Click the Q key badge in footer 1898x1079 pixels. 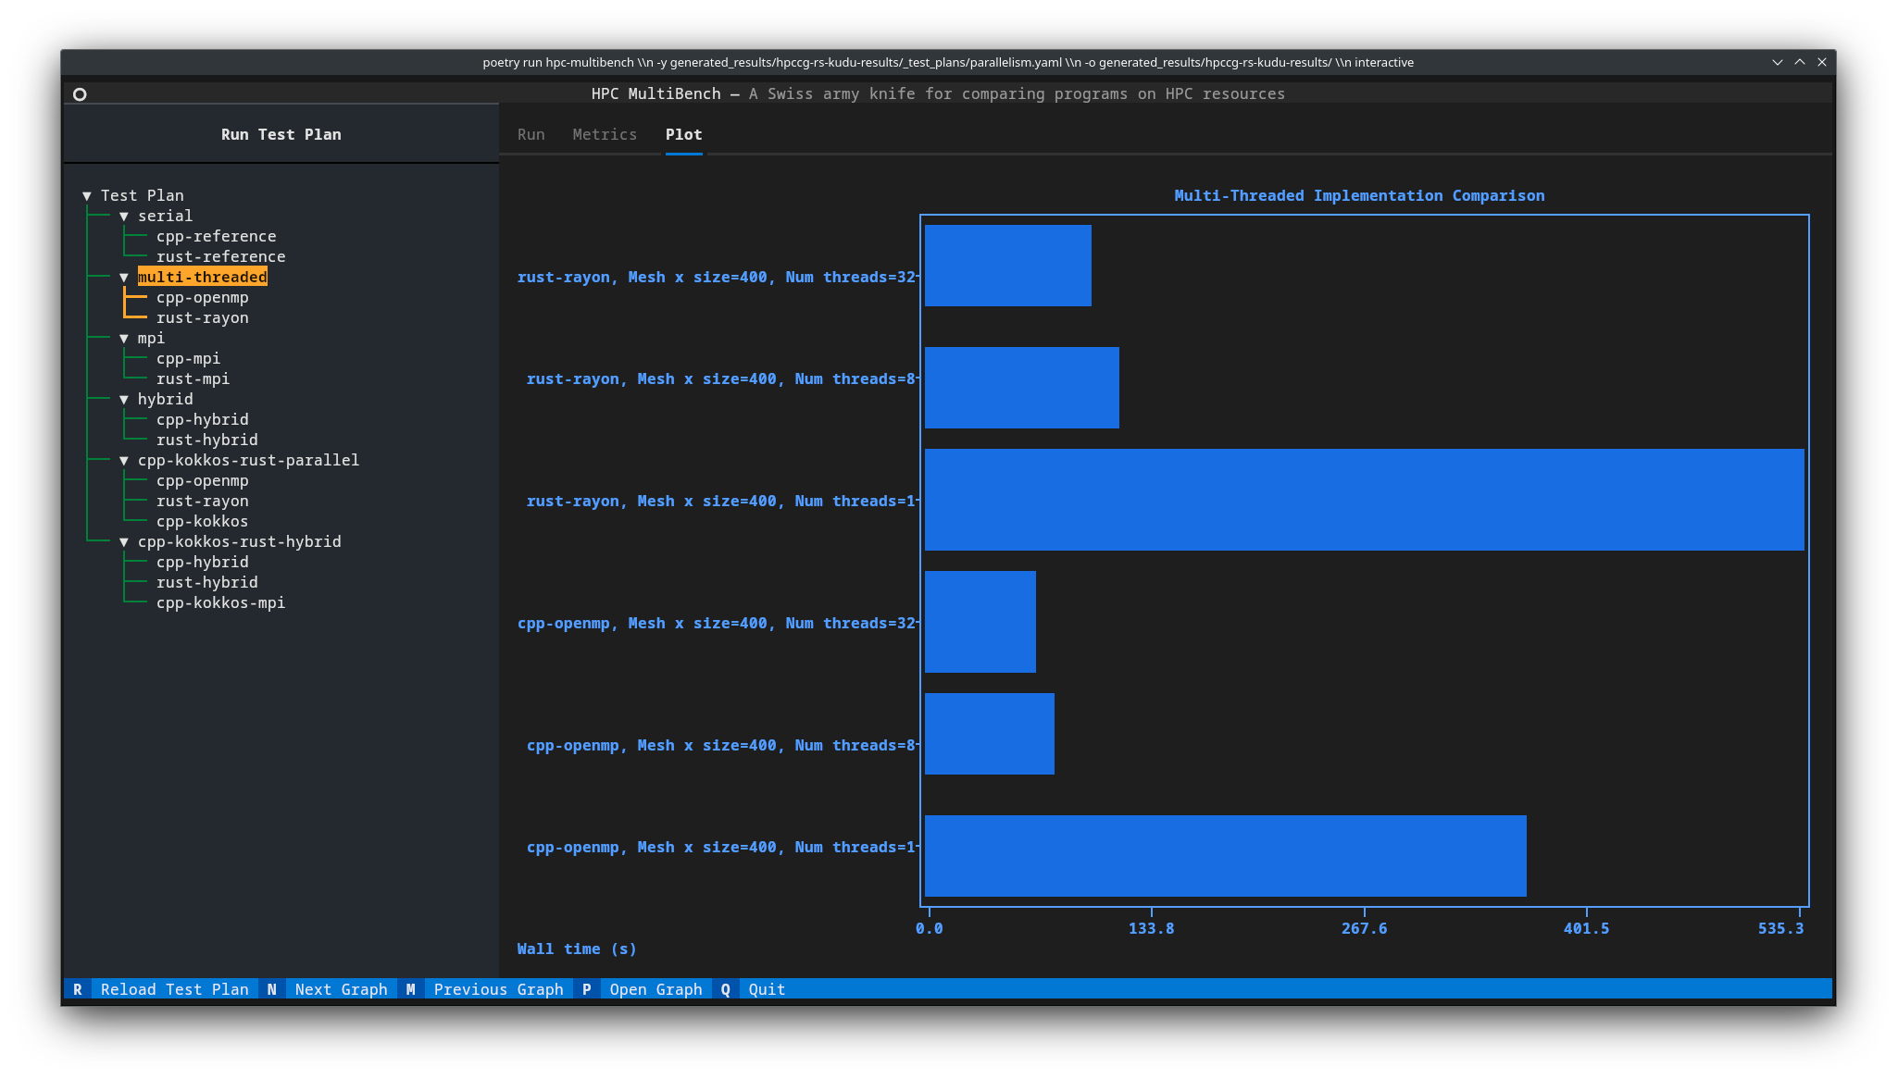(726, 990)
